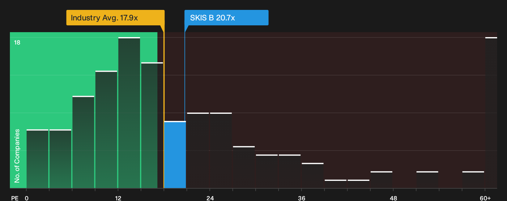Click the 'No. of Companies' axis title
The height and width of the screenshot is (201, 507).
tap(17, 156)
